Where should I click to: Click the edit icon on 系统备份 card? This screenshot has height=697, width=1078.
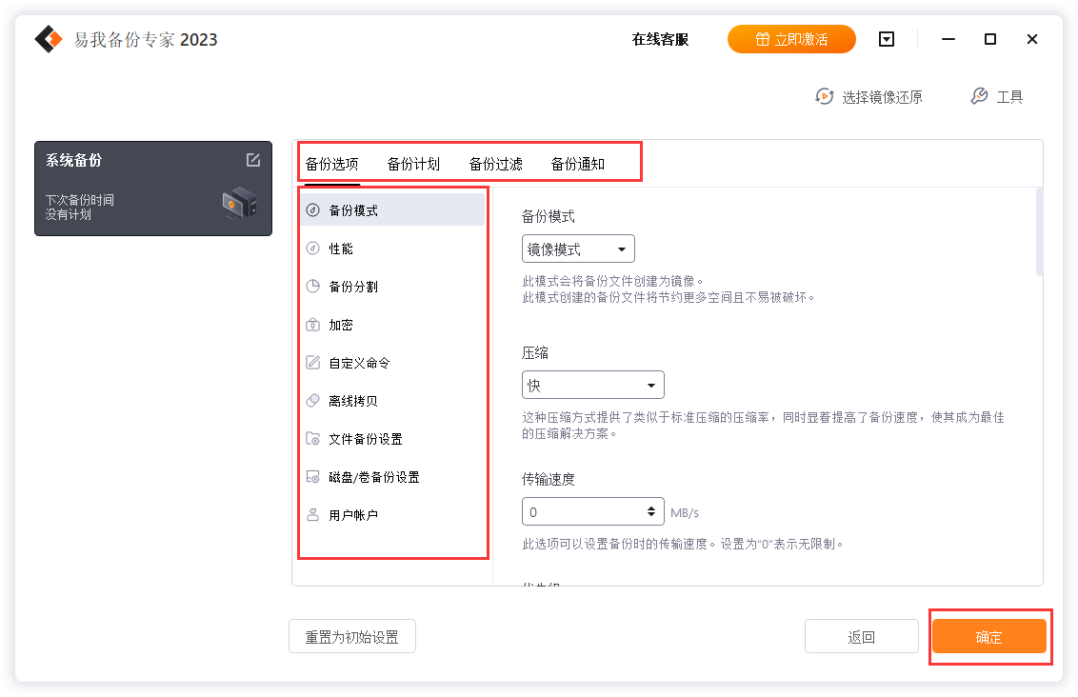pyautogui.click(x=253, y=160)
